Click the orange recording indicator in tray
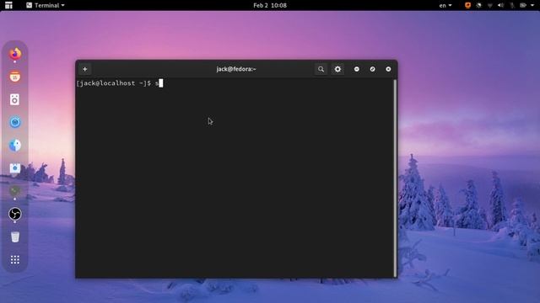The width and height of the screenshot is (540, 303). coord(467,5)
